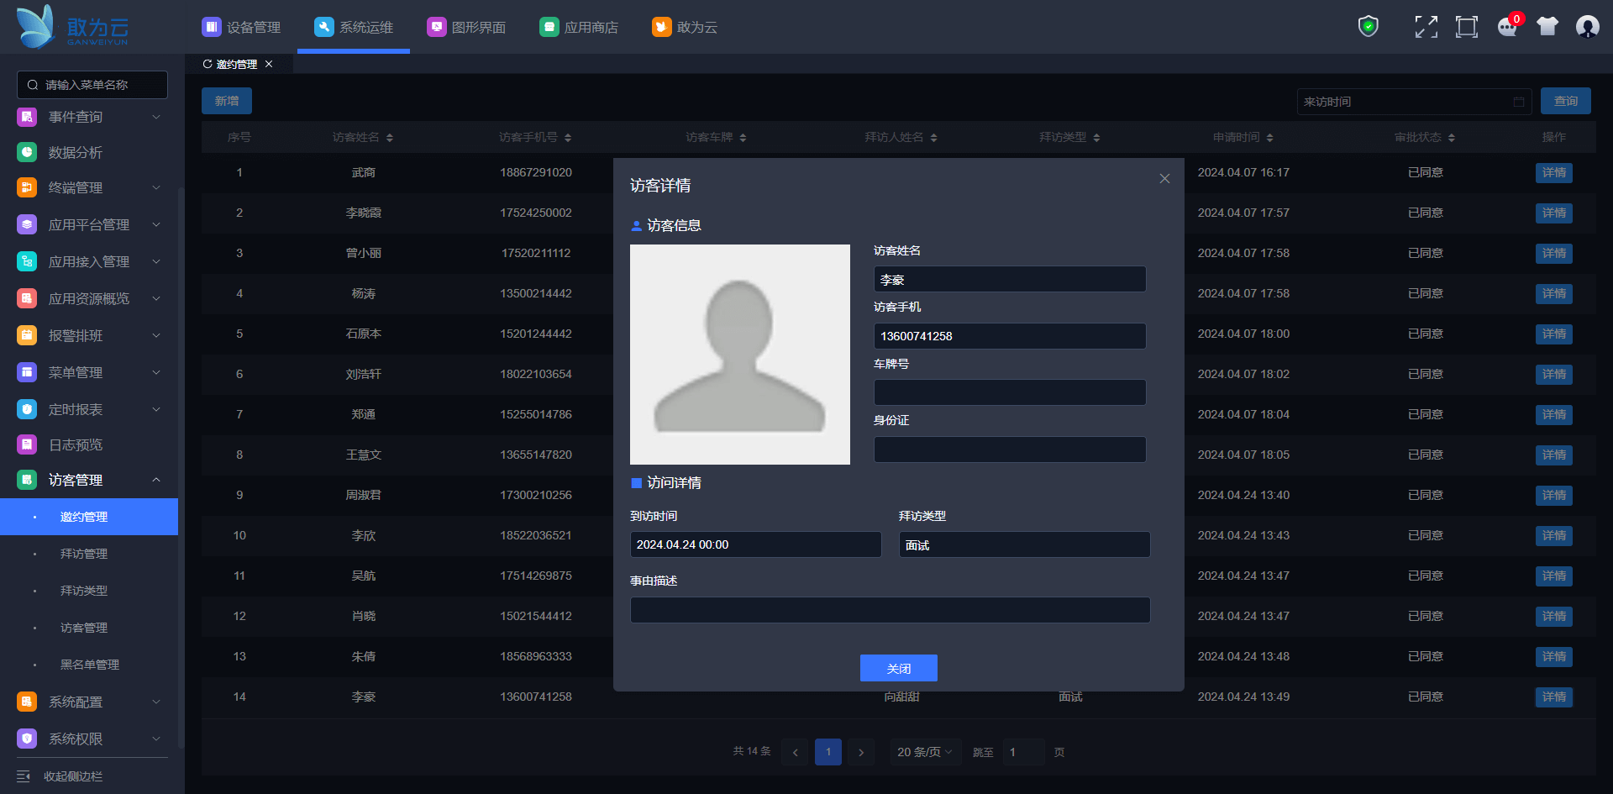
Task: Click the security shield icon in header
Action: (1368, 27)
